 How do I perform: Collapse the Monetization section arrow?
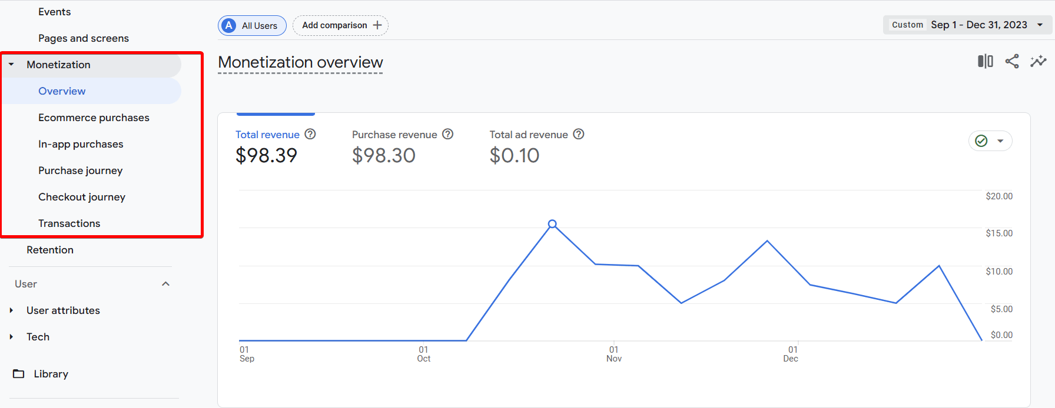tap(11, 65)
